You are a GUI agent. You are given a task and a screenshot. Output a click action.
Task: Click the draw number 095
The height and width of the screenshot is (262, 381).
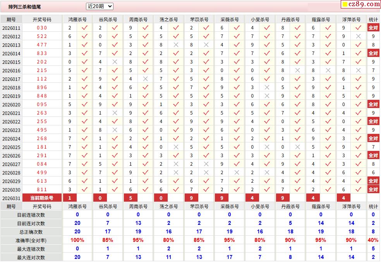42,104
